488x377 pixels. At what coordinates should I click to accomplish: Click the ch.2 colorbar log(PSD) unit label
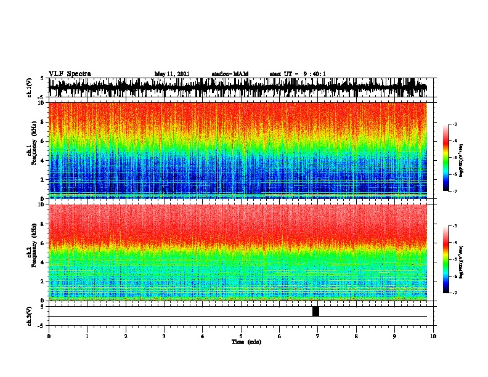(x=462, y=262)
